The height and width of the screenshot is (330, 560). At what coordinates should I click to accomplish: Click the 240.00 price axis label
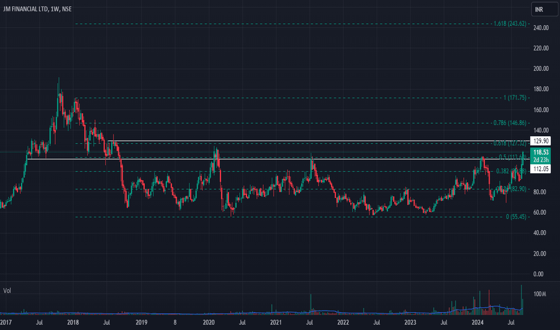pyautogui.click(x=541, y=28)
